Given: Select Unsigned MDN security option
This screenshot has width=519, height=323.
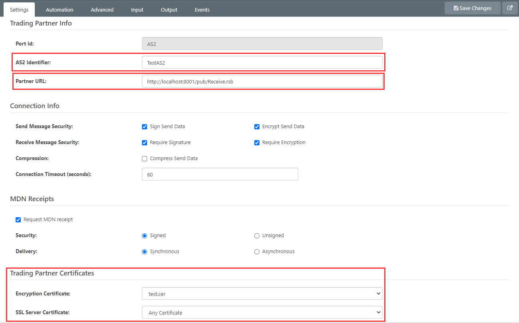Looking at the screenshot, I should [x=257, y=236].
